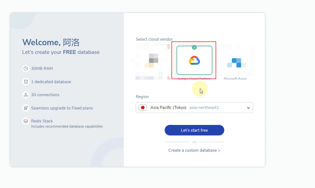The image size is (315, 188).
Task: Click the '30 connections' text
Action: click(x=45, y=95)
